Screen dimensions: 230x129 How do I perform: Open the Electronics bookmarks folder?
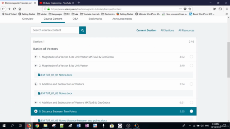tap(108, 14)
